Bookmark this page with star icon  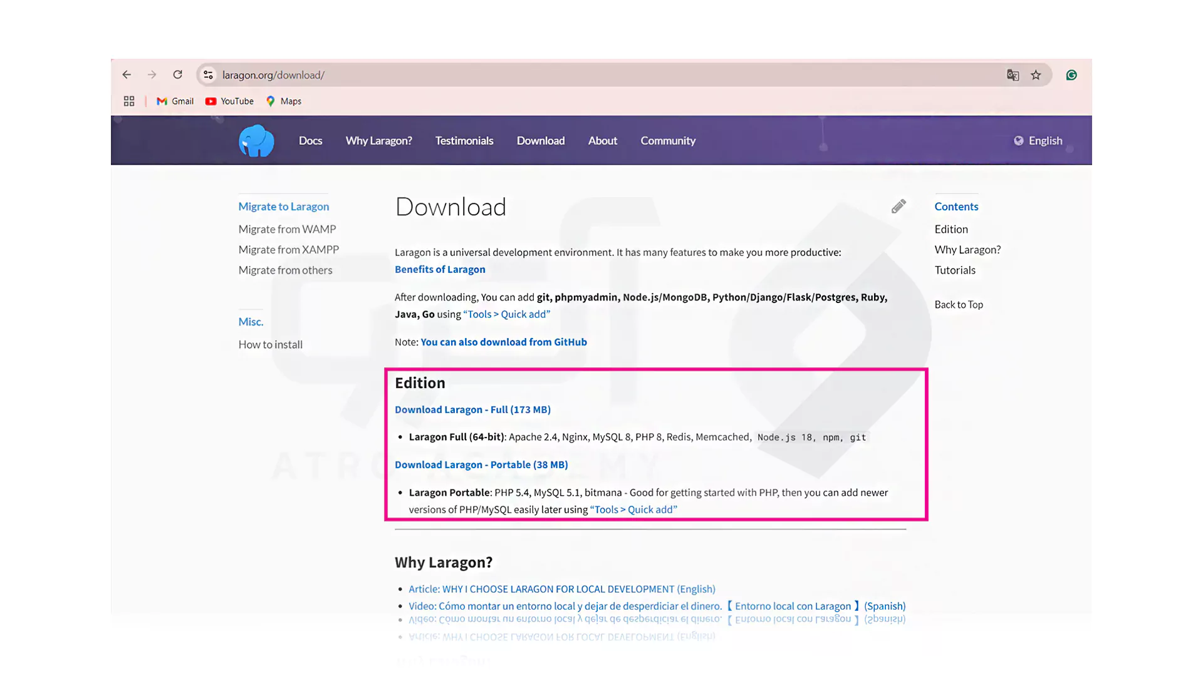1036,75
